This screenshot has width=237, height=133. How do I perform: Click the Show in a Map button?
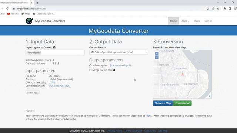coord(163,103)
